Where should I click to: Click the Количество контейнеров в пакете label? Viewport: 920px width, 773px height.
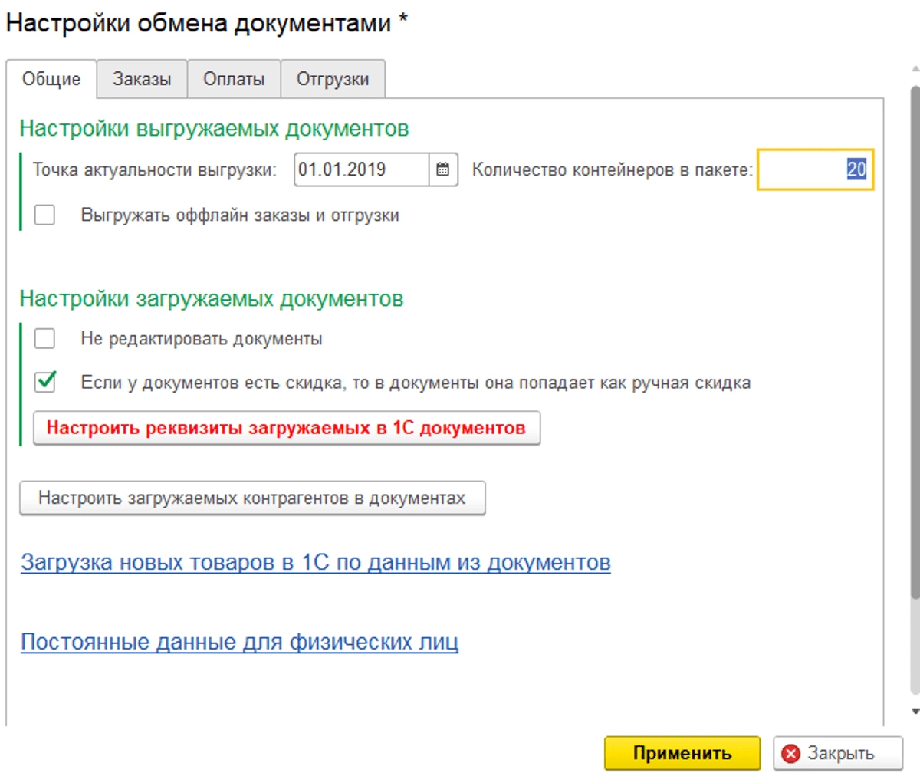(x=613, y=170)
